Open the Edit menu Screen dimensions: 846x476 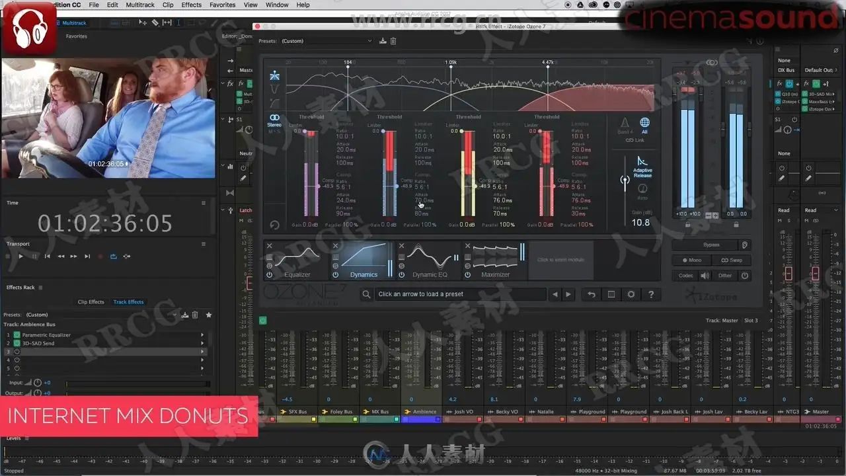point(112,5)
